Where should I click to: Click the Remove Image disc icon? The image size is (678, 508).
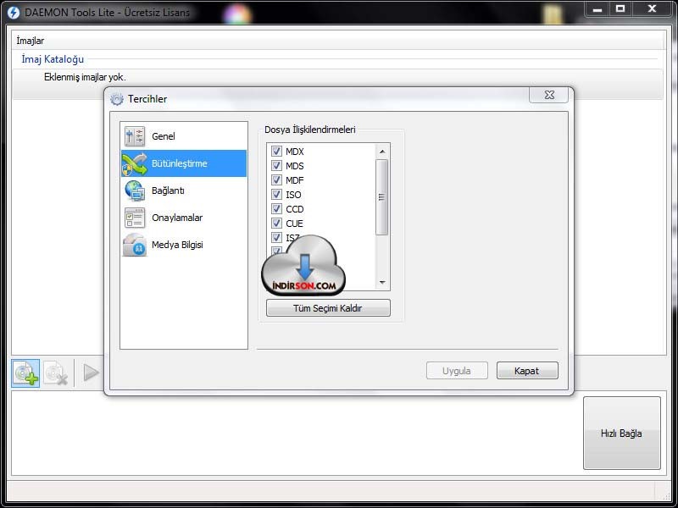tap(56, 373)
